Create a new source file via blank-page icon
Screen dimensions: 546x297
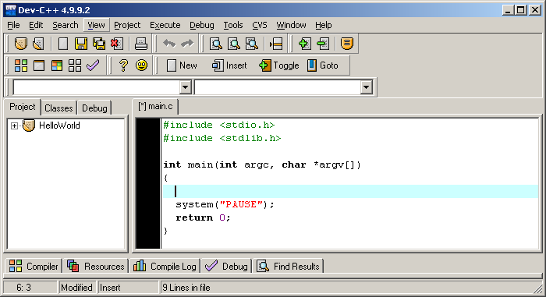point(63,44)
